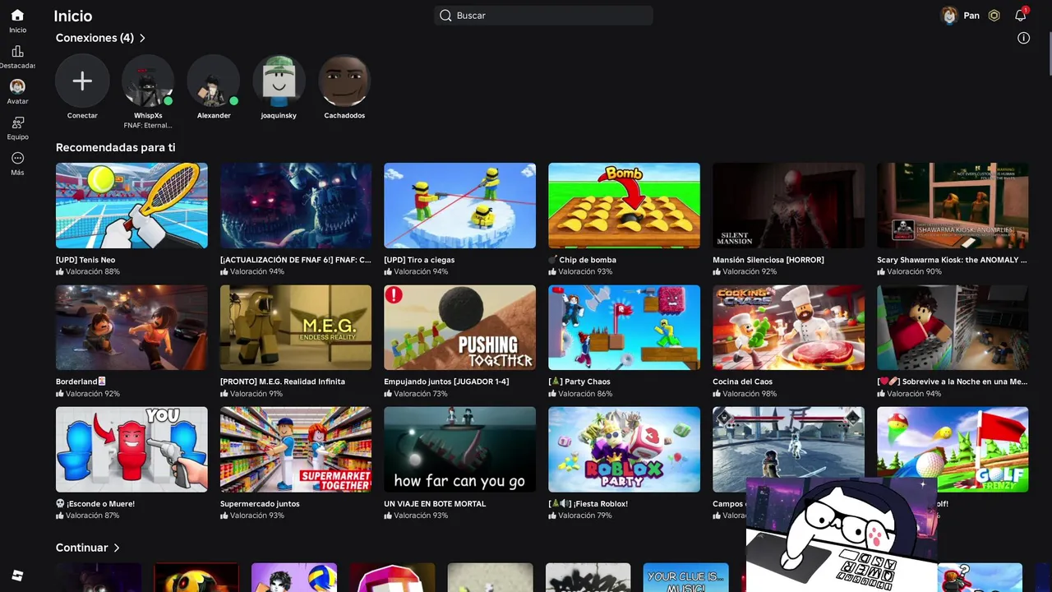1052x592 pixels.
Task: Open Mansión Silenciosa horror thumbnail
Action: click(x=788, y=206)
